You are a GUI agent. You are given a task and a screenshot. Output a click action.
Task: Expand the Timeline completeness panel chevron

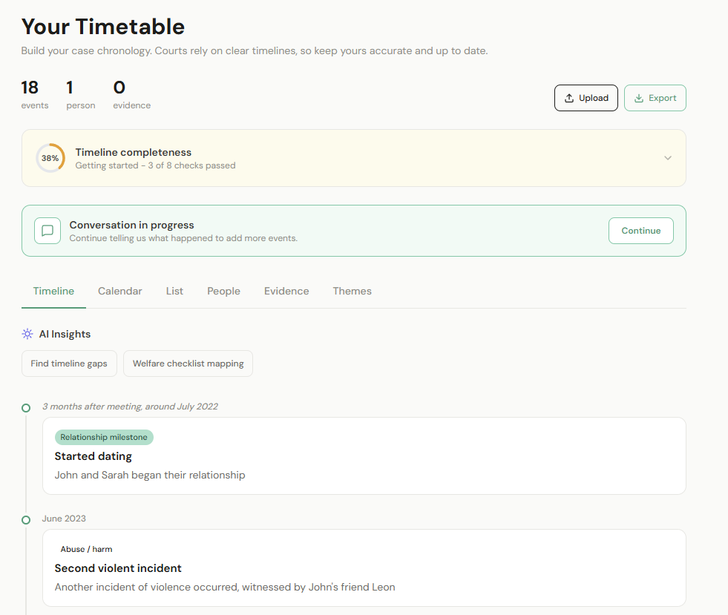[x=667, y=158]
